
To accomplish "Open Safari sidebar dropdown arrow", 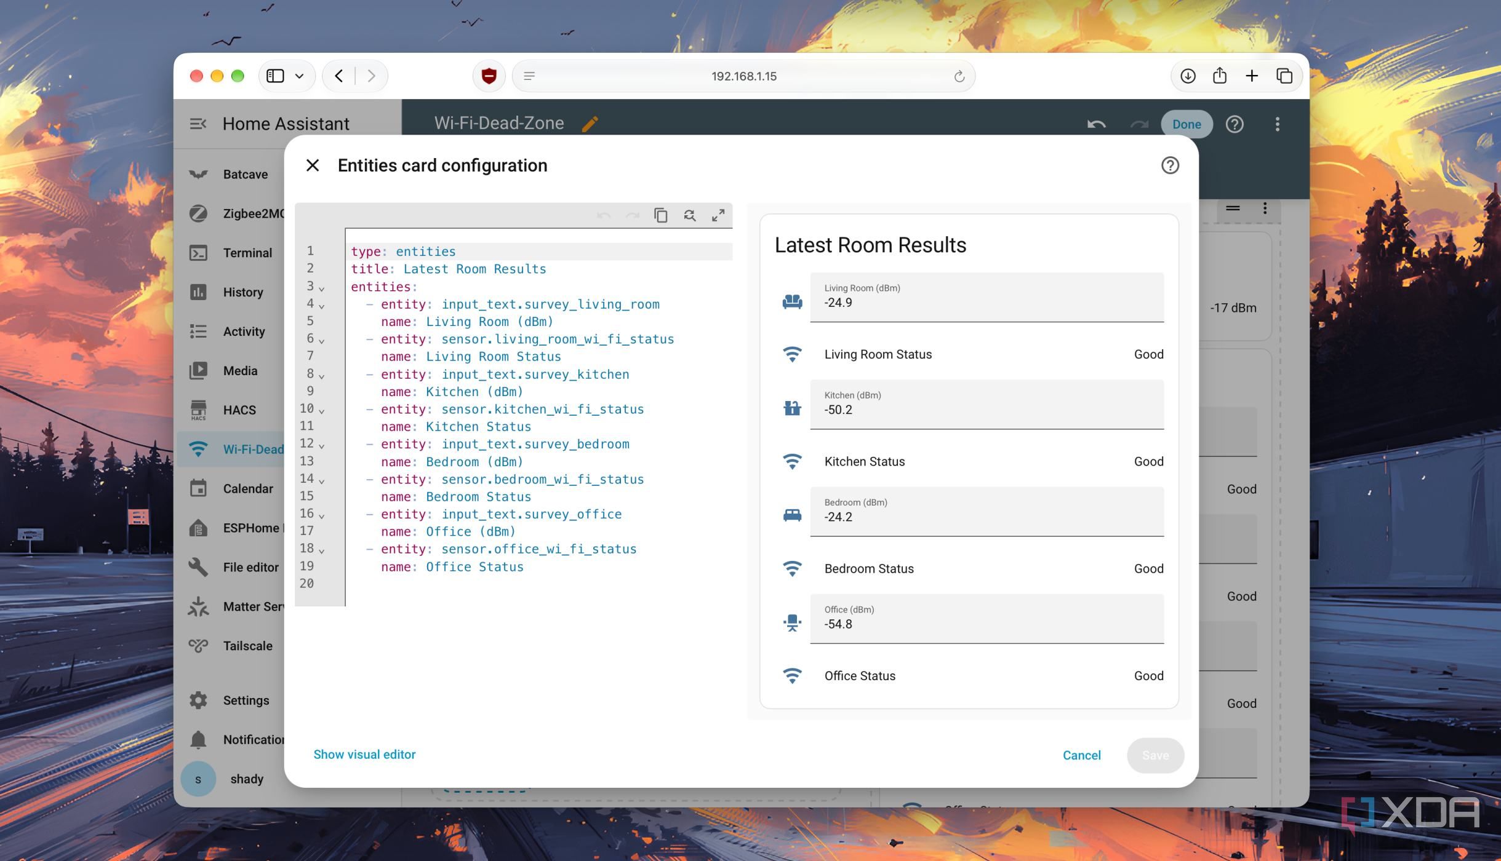I will (x=299, y=76).
